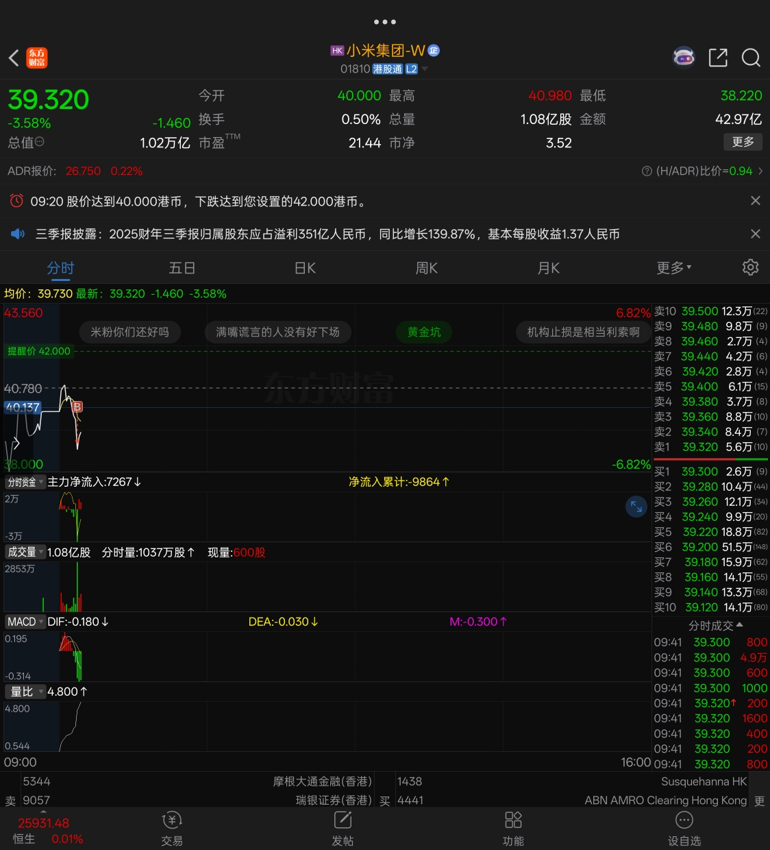Select 买10 bid row at 39.120
The width and height of the screenshot is (770, 850).
(x=711, y=607)
